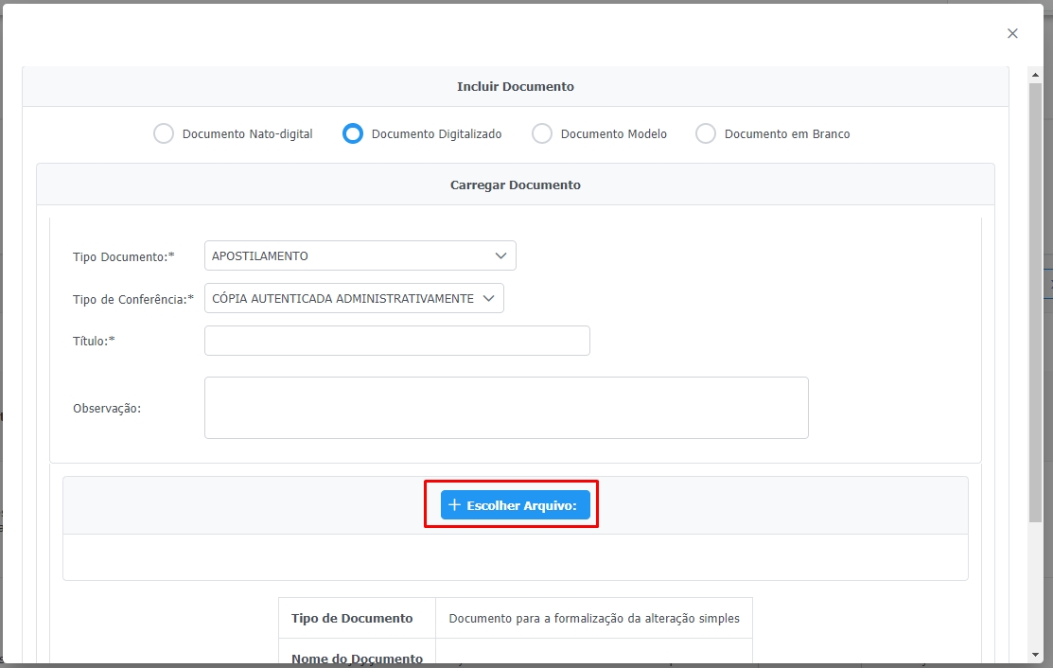Click the Incluir Documento panel header

click(516, 86)
